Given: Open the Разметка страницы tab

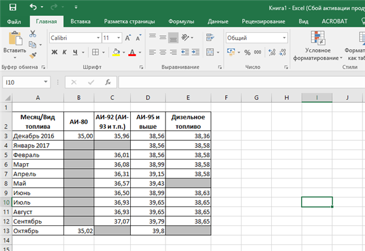Looking at the screenshot, I should [x=130, y=21].
